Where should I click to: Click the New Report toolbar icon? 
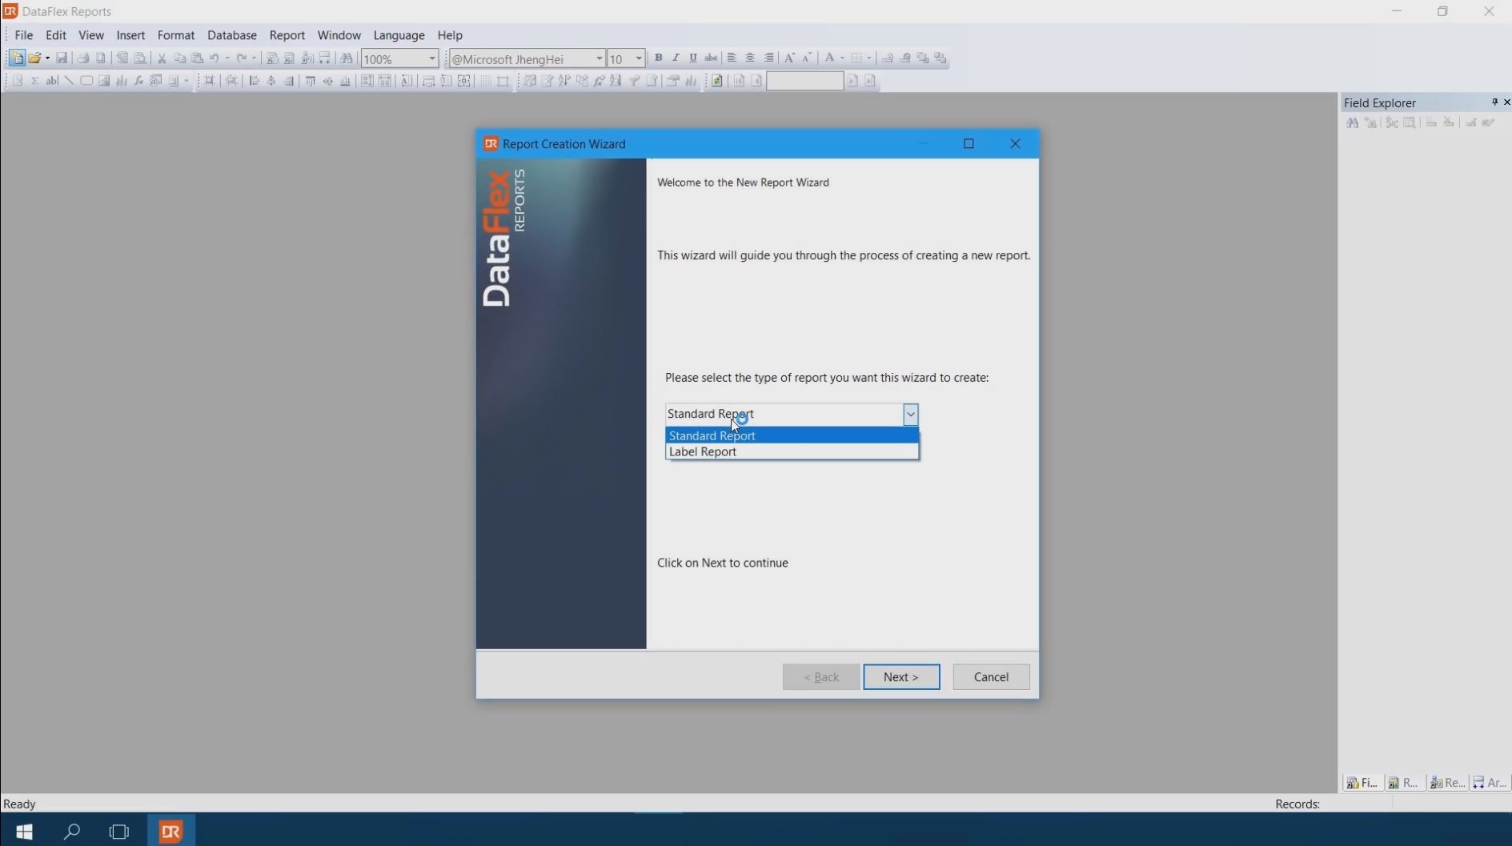16,58
